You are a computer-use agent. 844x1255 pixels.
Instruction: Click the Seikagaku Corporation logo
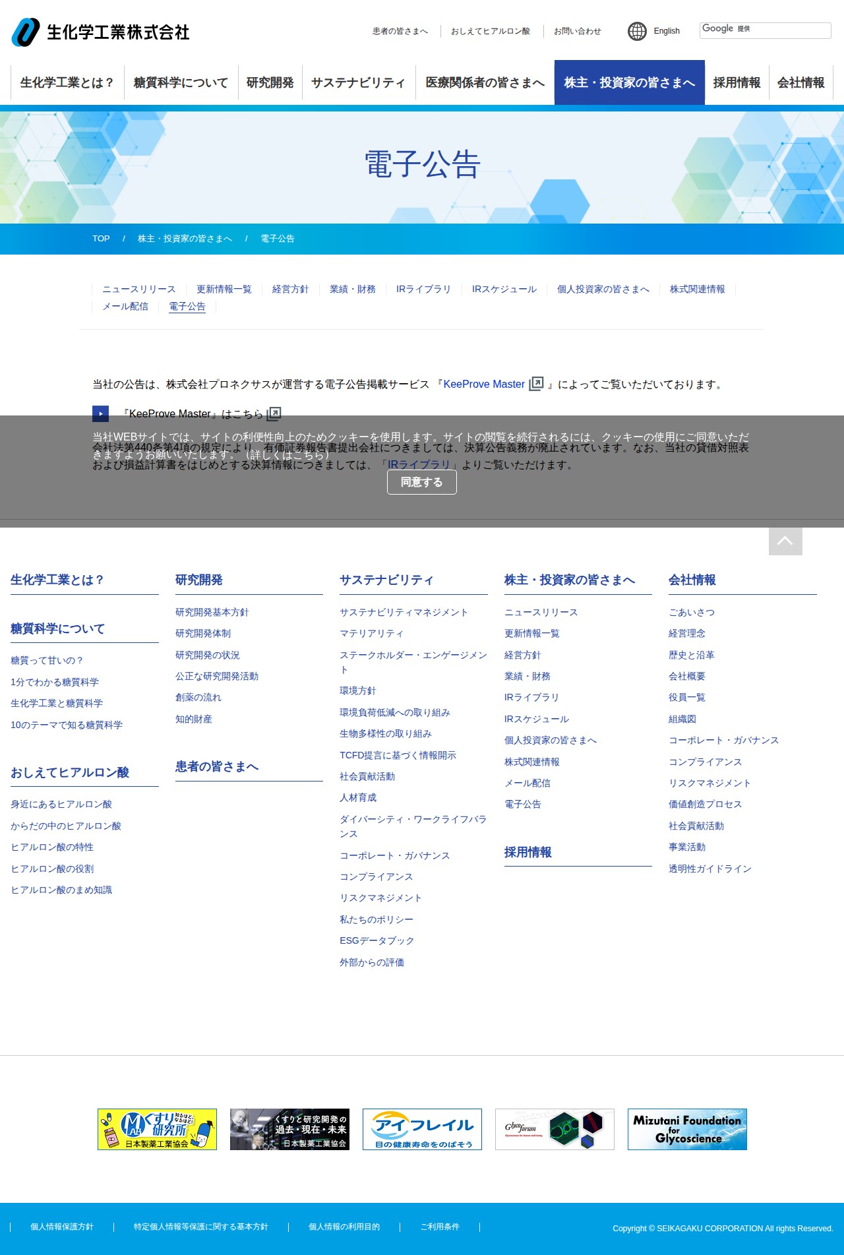tap(101, 32)
